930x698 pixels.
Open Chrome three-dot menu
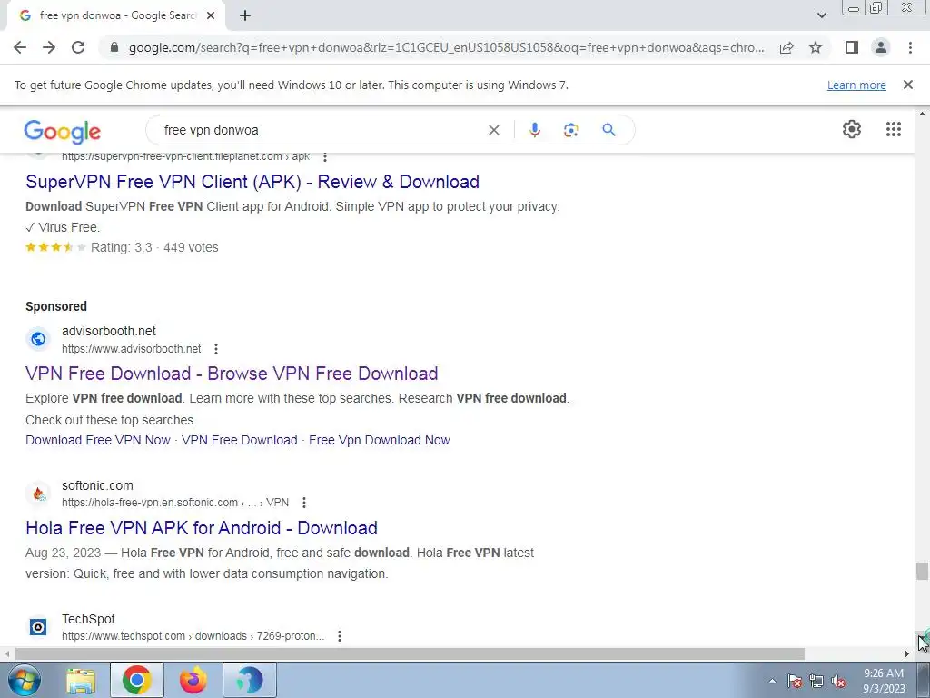pos(910,47)
